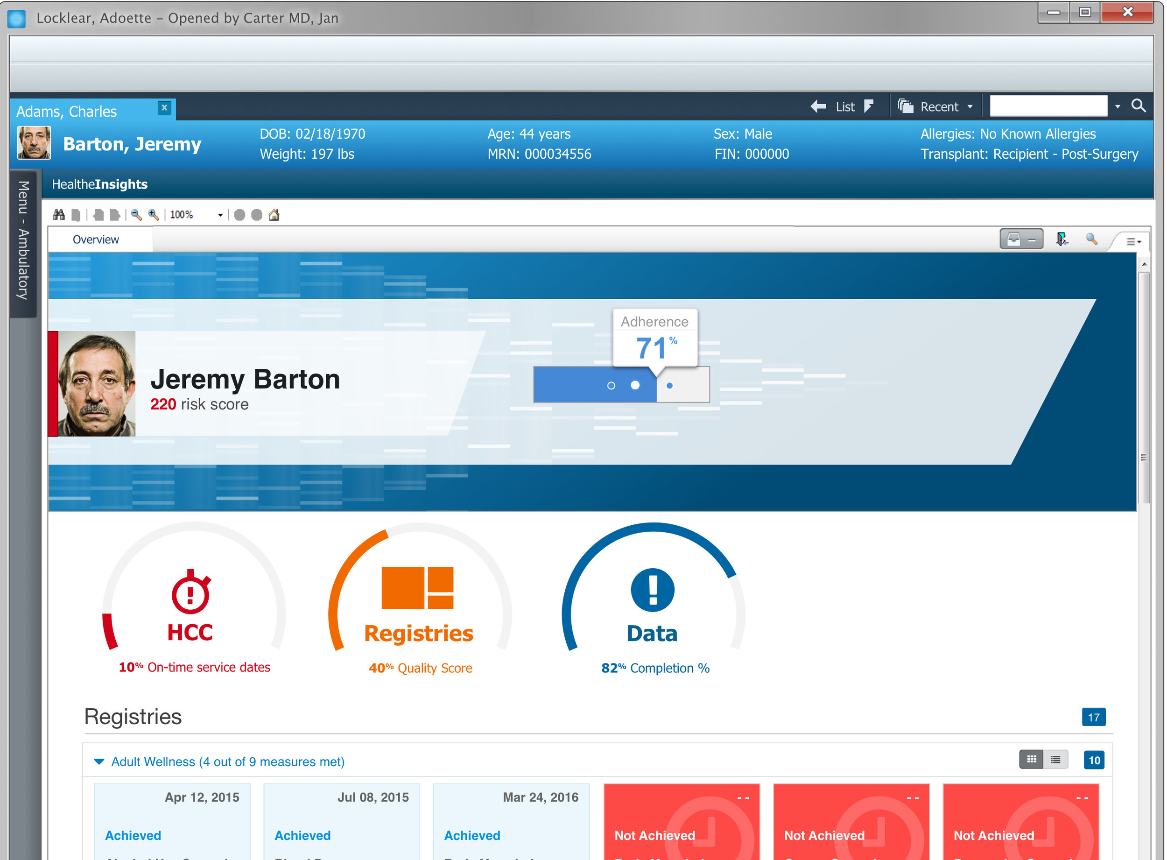Select the Overview tab
1167x860 pixels.
(x=96, y=240)
